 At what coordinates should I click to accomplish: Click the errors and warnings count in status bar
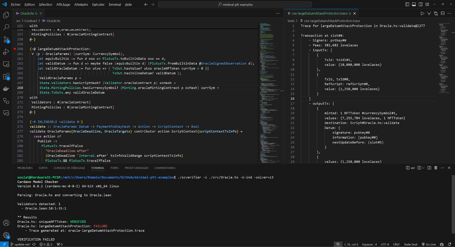tap(46, 244)
